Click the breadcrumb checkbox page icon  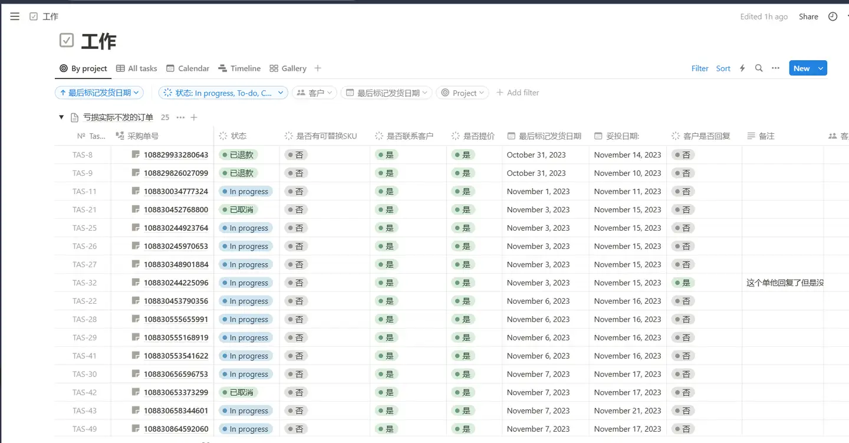tap(34, 17)
